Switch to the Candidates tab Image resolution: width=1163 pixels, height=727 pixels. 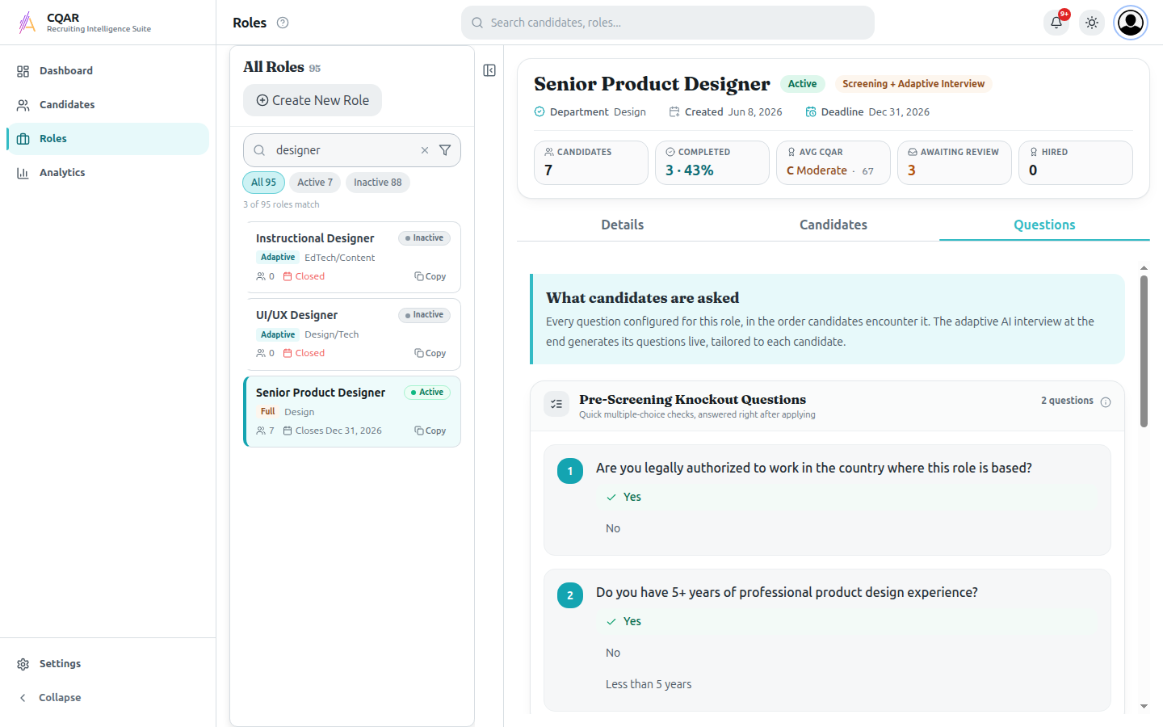[x=833, y=225]
